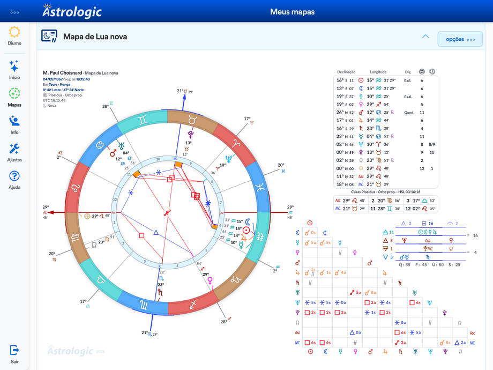Click the S: 25 value
This screenshot has height=370, width=493.
tap(454, 265)
